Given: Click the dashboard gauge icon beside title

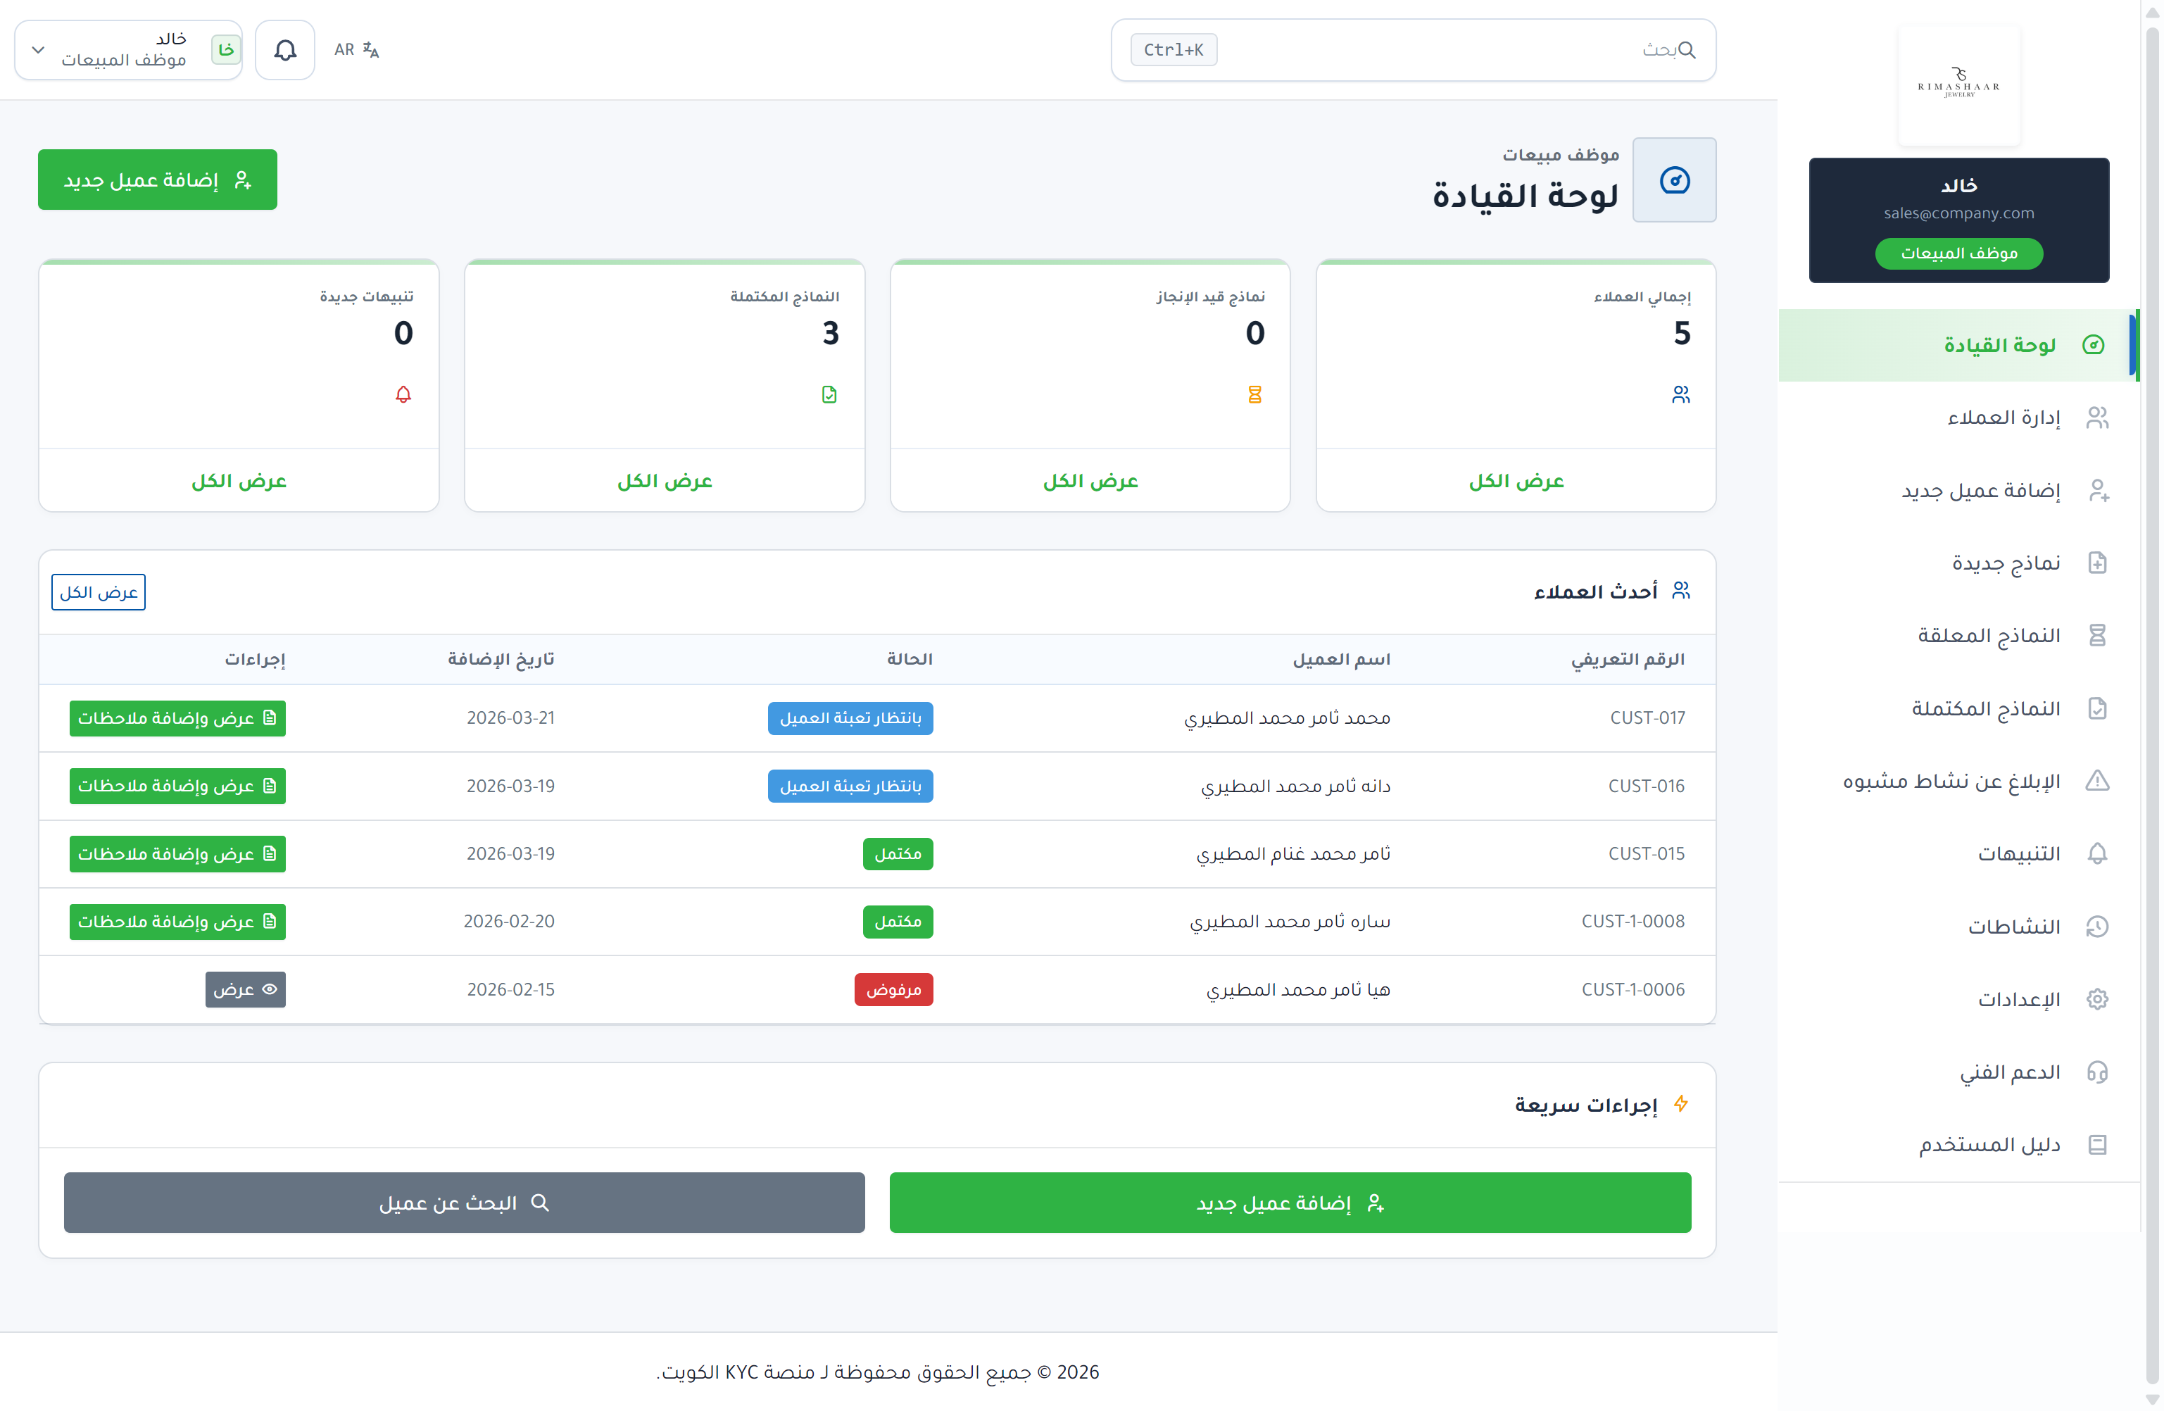Looking at the screenshot, I should (x=1674, y=180).
